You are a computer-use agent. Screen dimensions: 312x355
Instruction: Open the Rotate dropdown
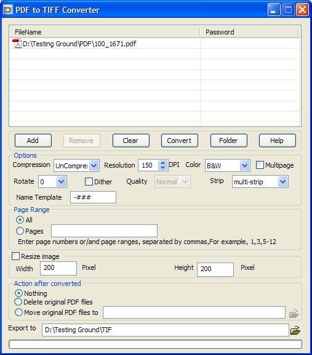(62, 182)
